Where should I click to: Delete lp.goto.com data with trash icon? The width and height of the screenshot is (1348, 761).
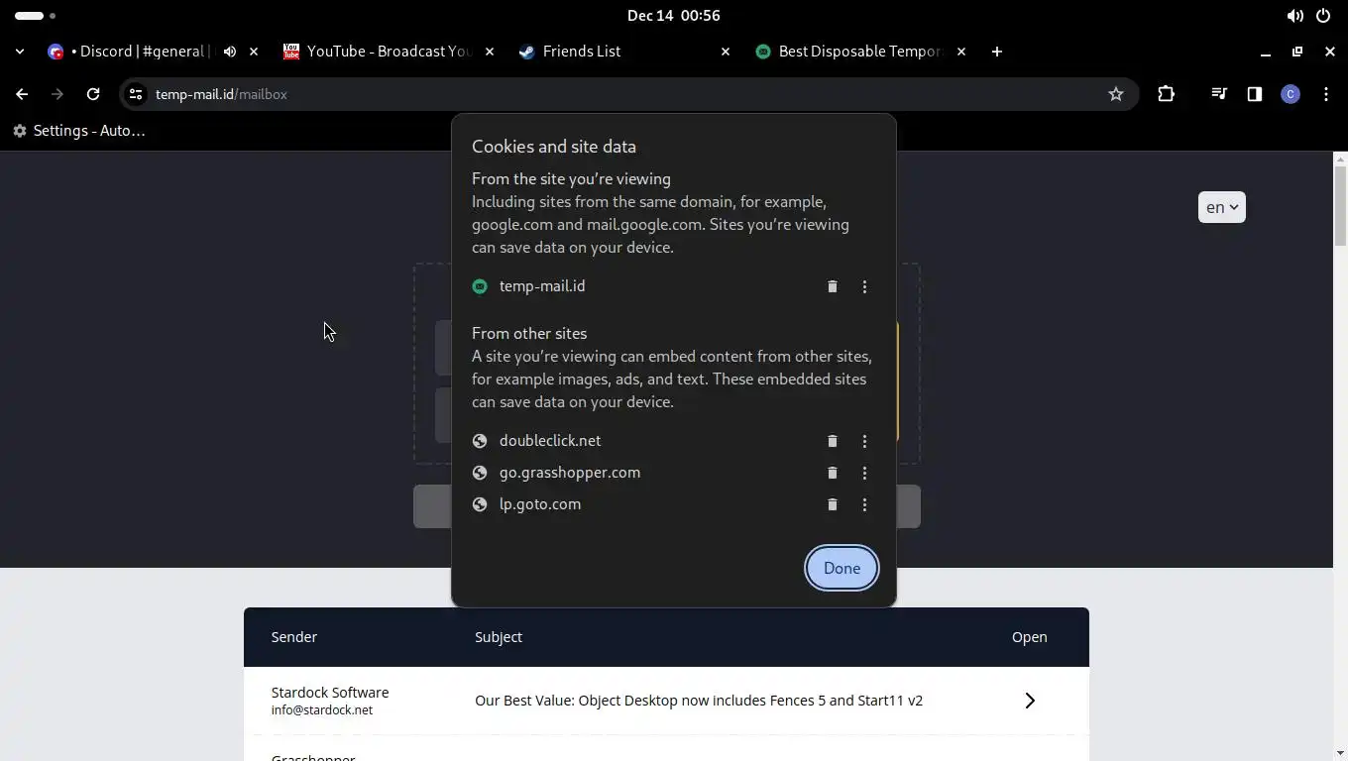click(833, 504)
